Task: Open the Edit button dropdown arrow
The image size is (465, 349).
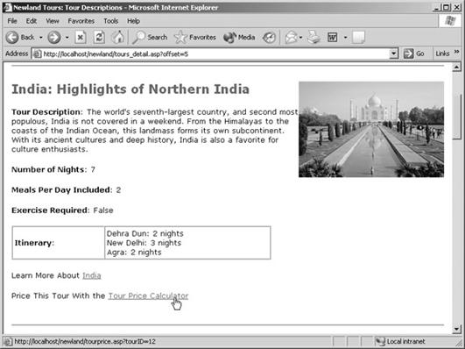Action: 345,38
